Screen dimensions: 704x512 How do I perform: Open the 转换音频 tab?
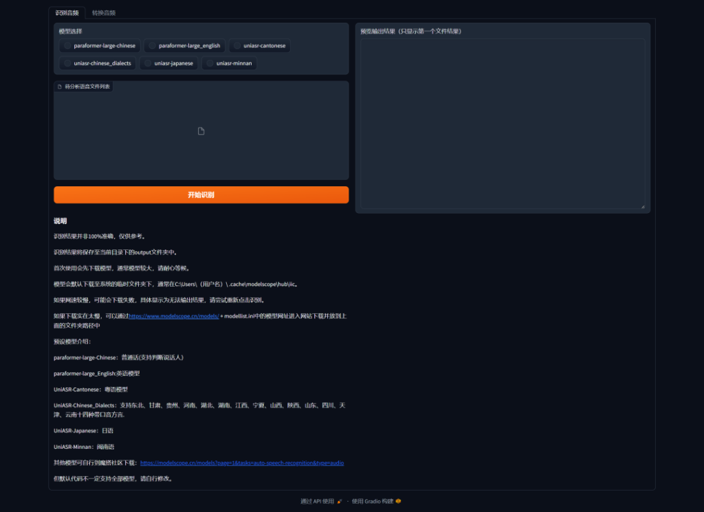[104, 12]
